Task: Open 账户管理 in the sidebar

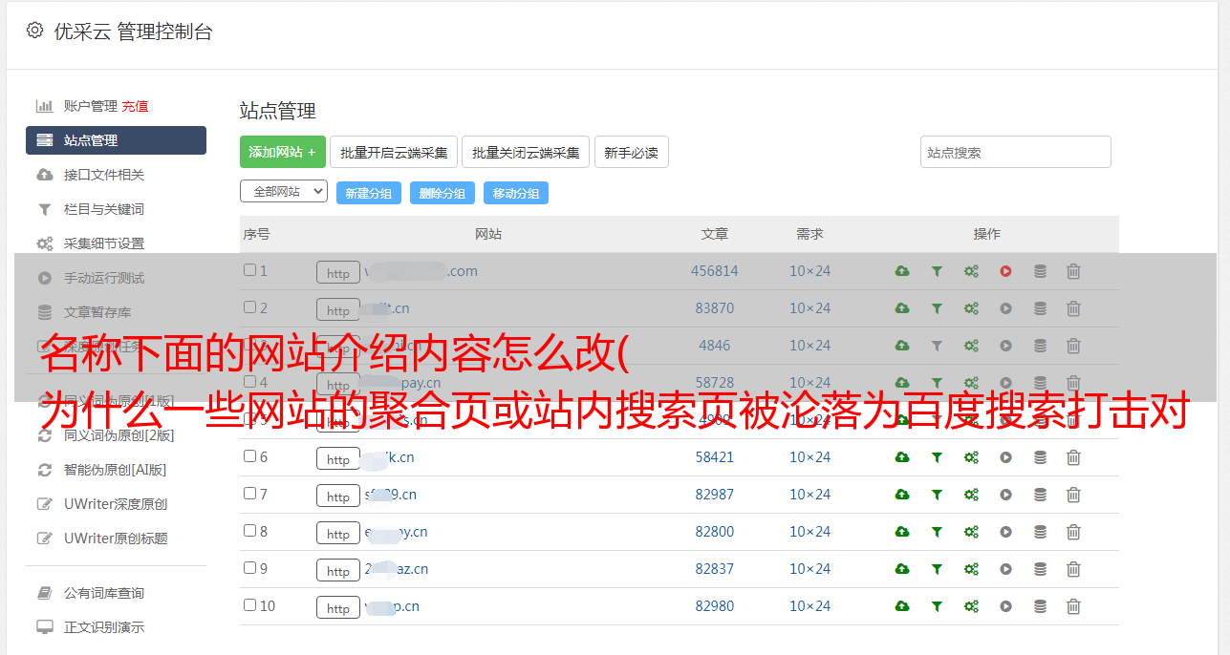Action: tap(90, 106)
